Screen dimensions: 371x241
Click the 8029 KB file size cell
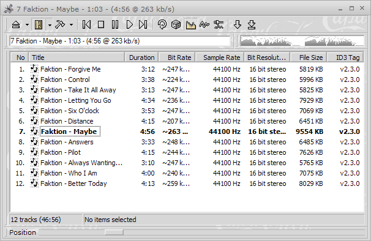[310, 184]
